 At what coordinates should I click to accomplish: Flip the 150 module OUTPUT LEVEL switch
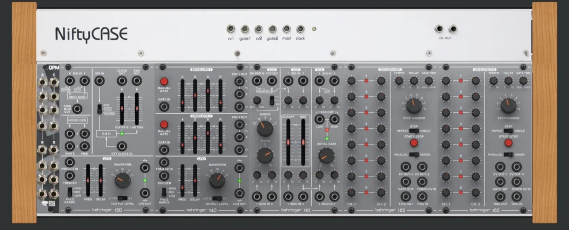click(122, 197)
